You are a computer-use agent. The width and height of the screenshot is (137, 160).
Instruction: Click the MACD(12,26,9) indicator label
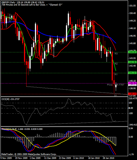[22, 129]
